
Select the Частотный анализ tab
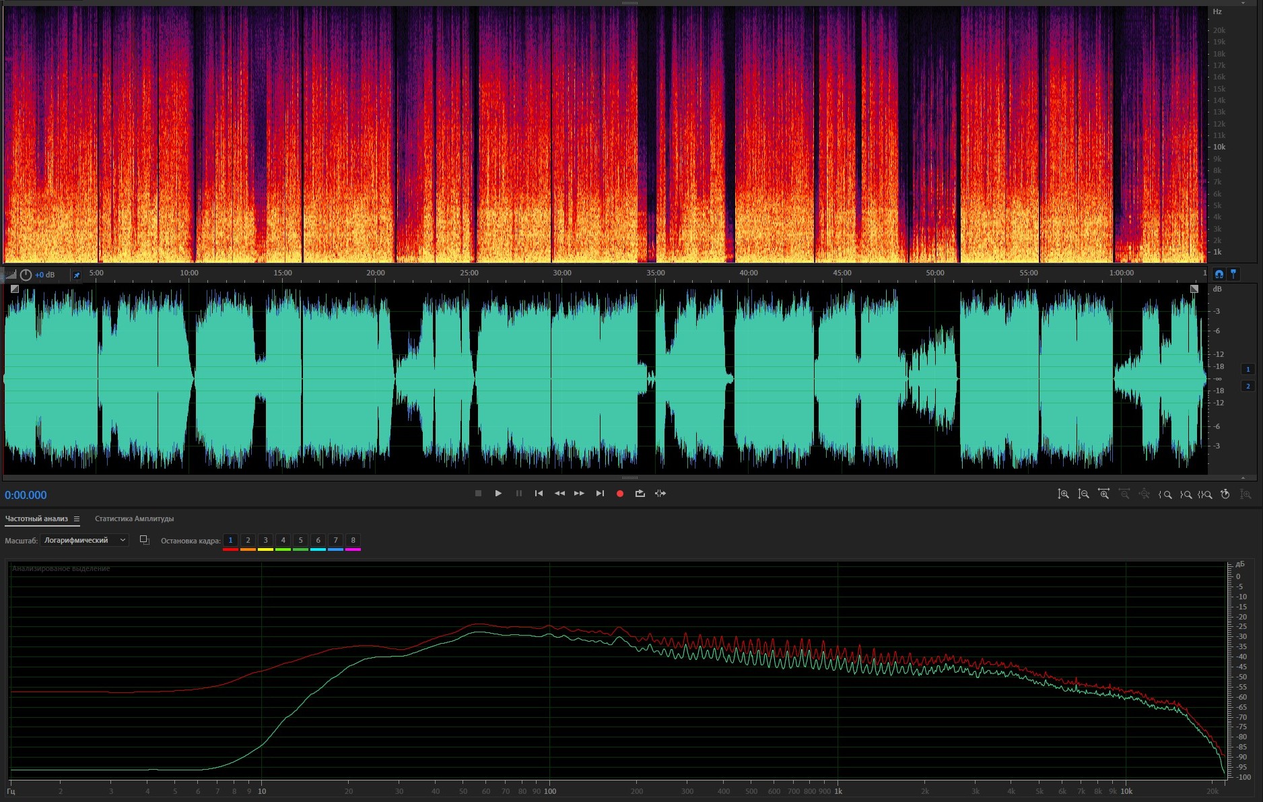(x=36, y=519)
